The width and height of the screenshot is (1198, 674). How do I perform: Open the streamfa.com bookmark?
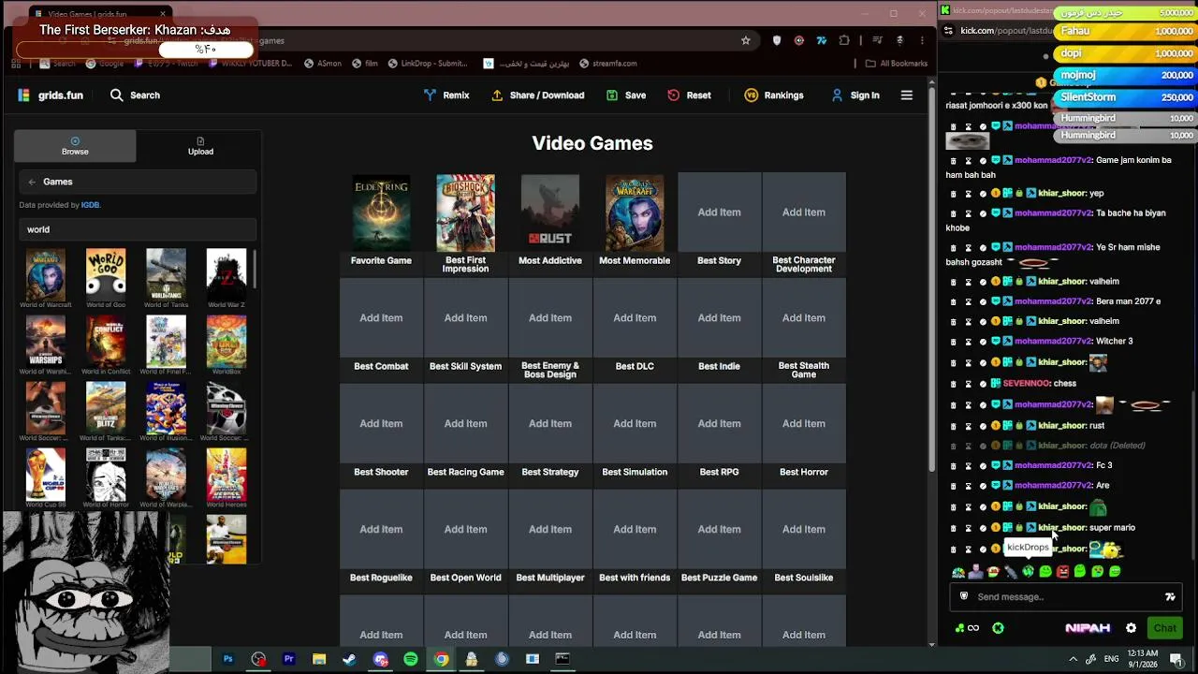click(x=607, y=64)
